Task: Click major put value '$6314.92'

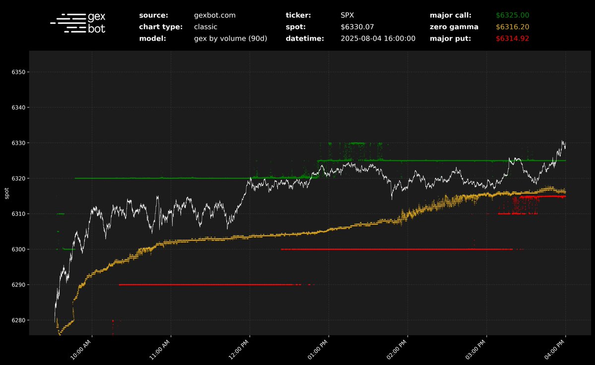Action: [513, 38]
